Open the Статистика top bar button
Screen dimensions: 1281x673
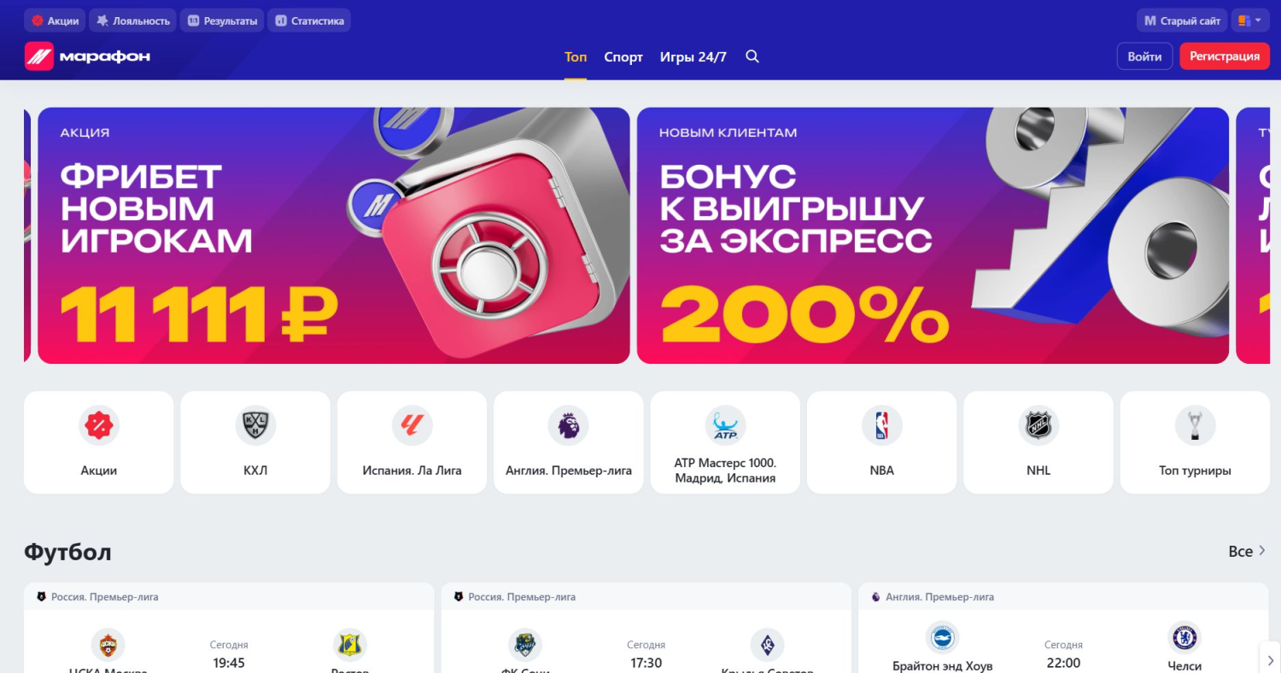pyautogui.click(x=309, y=20)
